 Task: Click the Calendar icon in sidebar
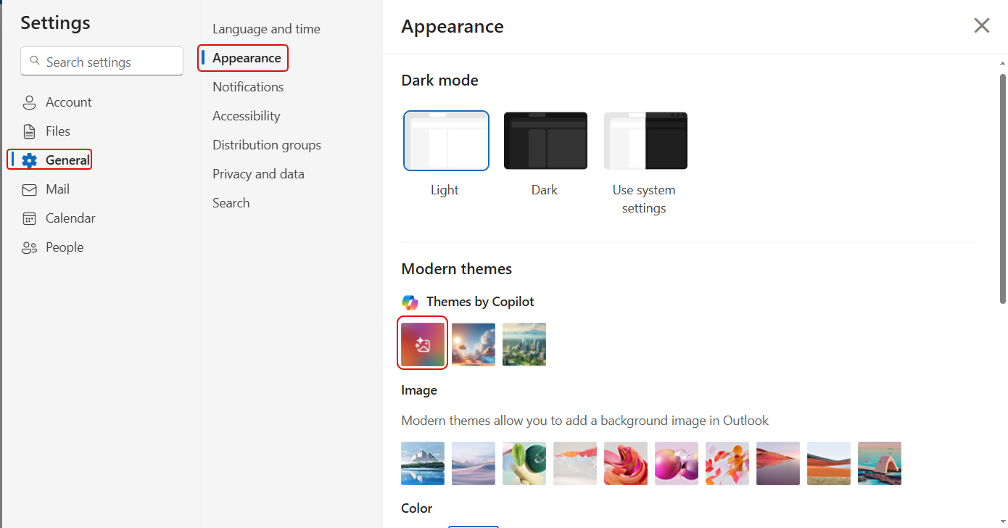click(29, 218)
